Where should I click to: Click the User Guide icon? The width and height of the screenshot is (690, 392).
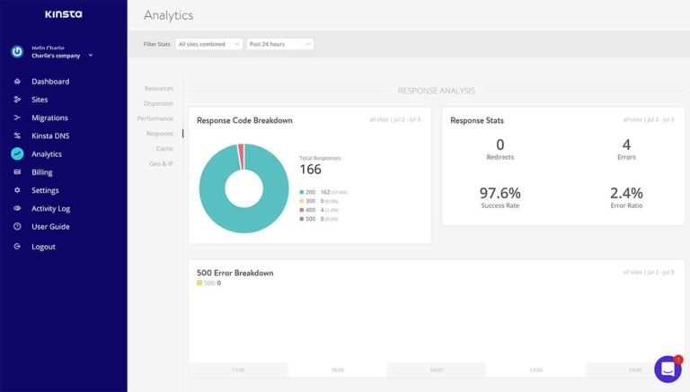point(17,226)
